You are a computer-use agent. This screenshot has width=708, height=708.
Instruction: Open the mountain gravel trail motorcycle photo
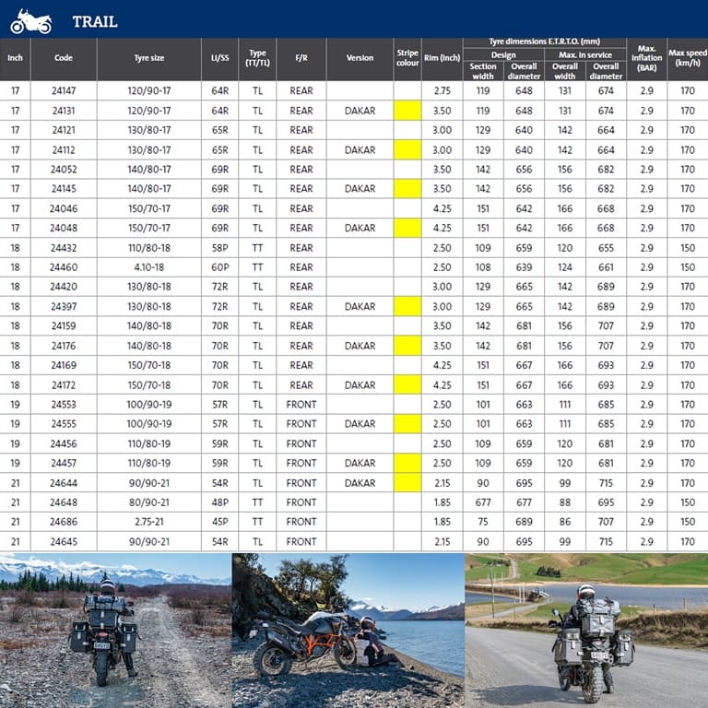pyautogui.click(x=115, y=631)
